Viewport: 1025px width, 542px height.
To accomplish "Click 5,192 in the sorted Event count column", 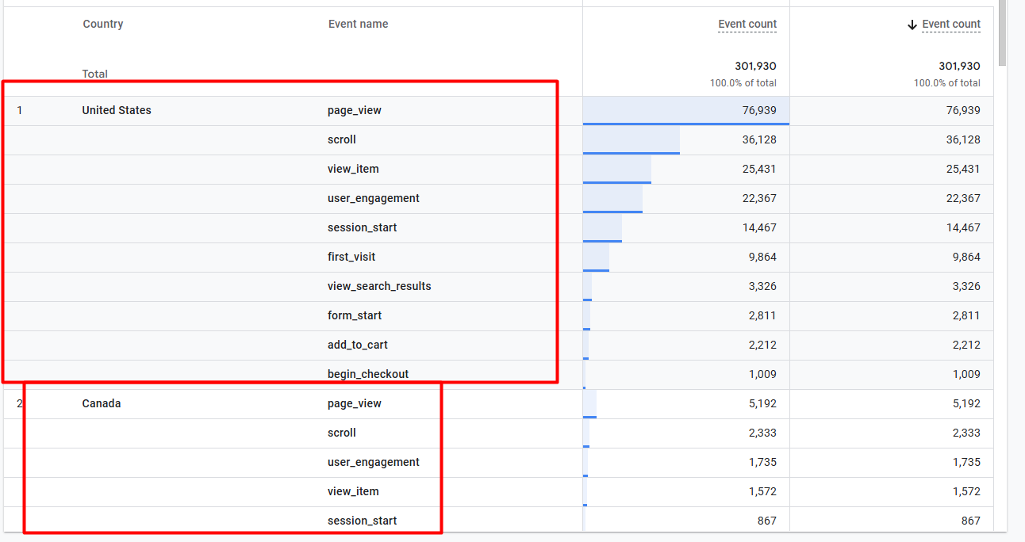I will pos(966,403).
